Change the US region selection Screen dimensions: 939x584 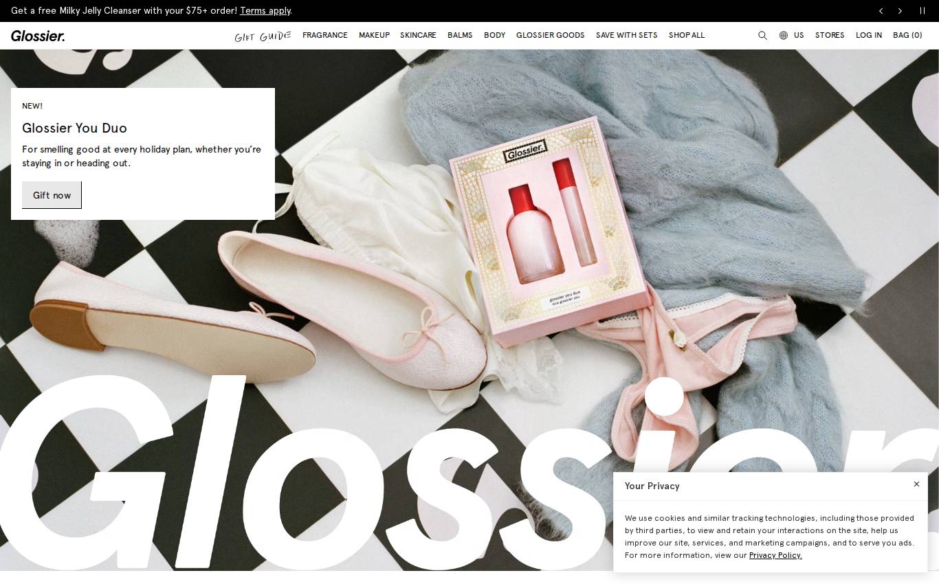[799, 36]
